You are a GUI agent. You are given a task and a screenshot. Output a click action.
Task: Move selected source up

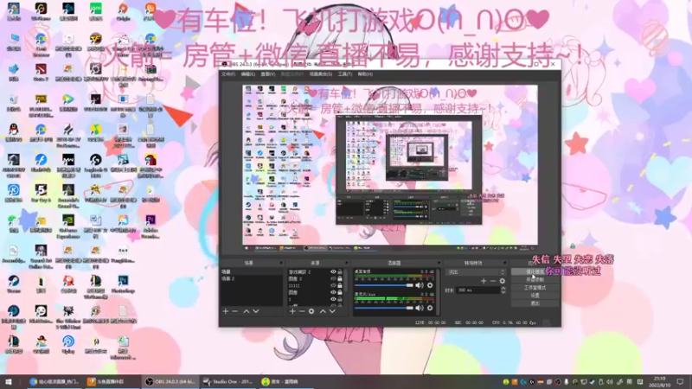[x=323, y=311]
